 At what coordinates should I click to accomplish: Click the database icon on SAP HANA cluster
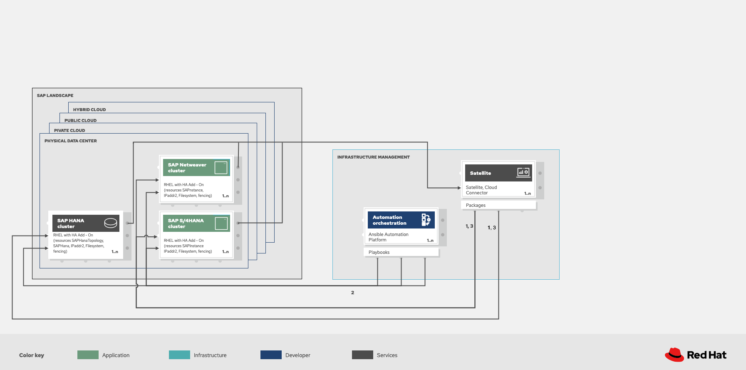tap(111, 223)
